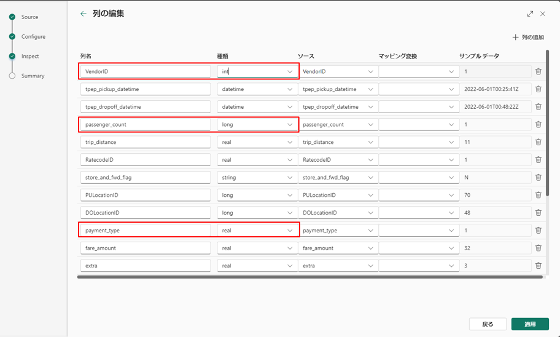Go to the Source wizard step

click(29, 17)
